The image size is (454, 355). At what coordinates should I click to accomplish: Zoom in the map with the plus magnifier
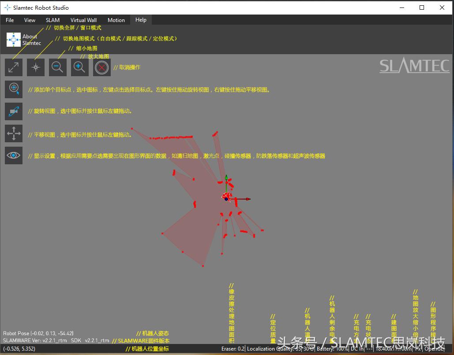coord(79,67)
